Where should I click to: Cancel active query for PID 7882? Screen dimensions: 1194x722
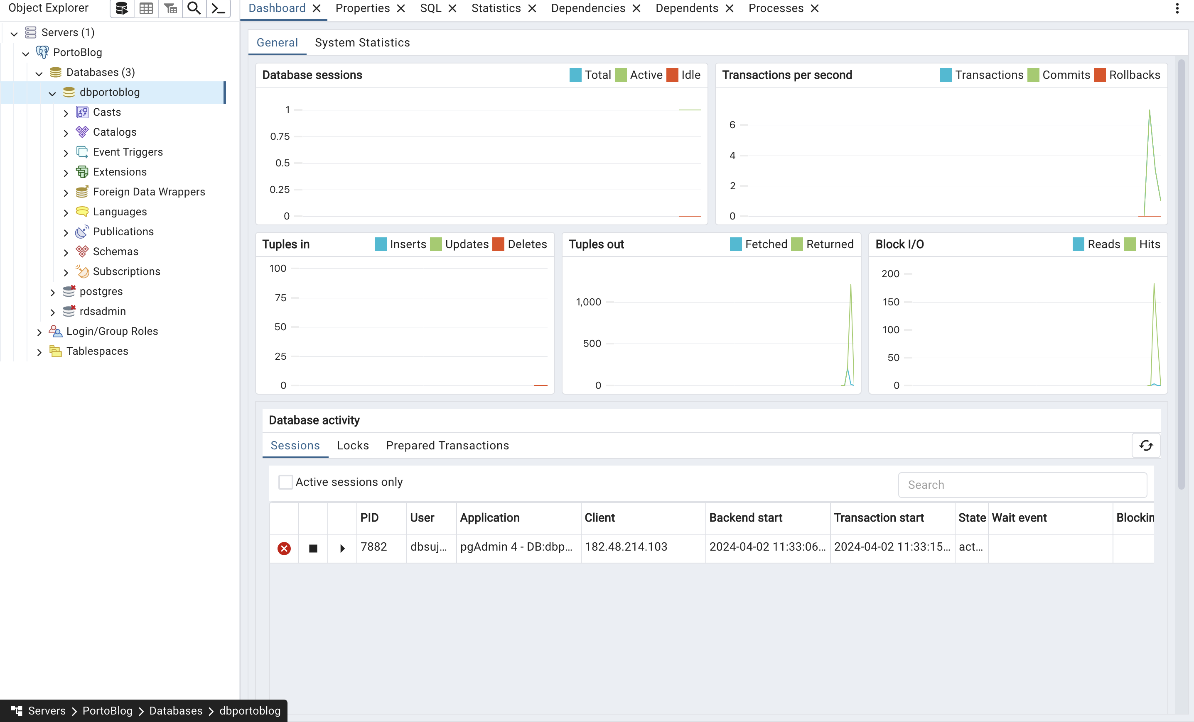(x=313, y=548)
